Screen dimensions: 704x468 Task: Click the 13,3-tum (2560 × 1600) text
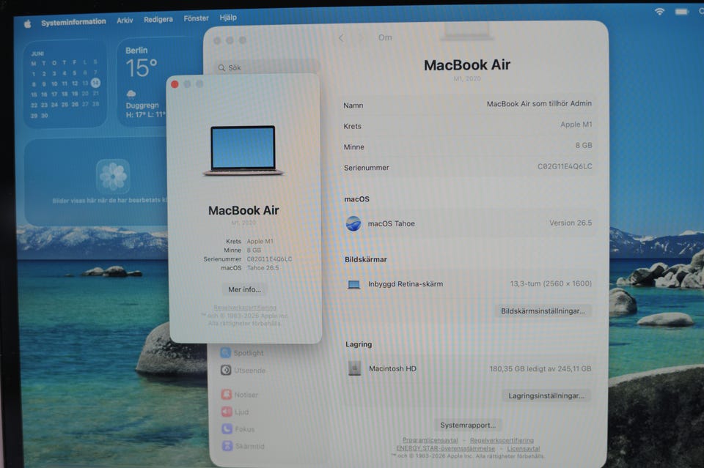pos(551,283)
